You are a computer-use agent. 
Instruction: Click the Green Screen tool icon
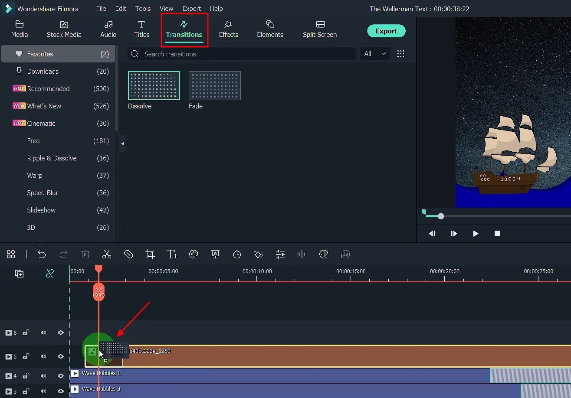tap(215, 254)
